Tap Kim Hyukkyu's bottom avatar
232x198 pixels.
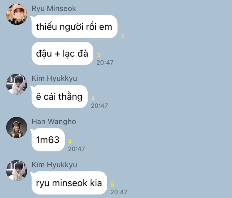[x=17, y=170]
